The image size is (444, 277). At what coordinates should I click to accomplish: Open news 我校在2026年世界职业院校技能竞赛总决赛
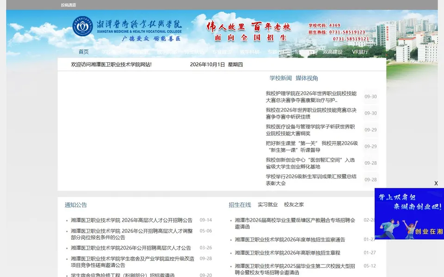tap(311, 114)
